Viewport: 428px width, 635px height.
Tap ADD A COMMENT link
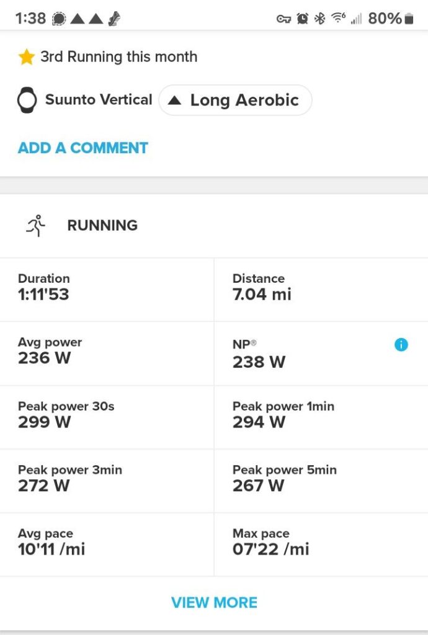click(83, 148)
